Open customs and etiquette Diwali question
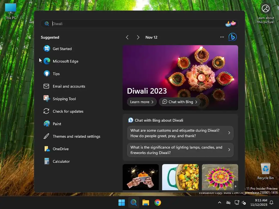Screen dimensions: 279x209 pyautogui.click(x=180, y=133)
